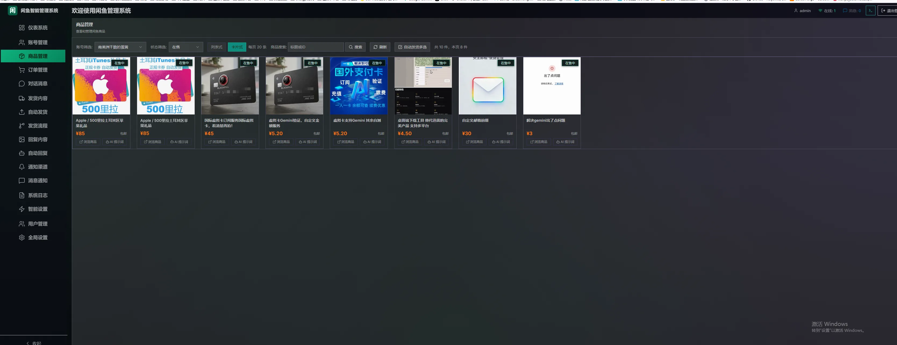This screenshot has height=345, width=897.
Task: Click the 发货内容 truck icon
Action: click(22, 98)
